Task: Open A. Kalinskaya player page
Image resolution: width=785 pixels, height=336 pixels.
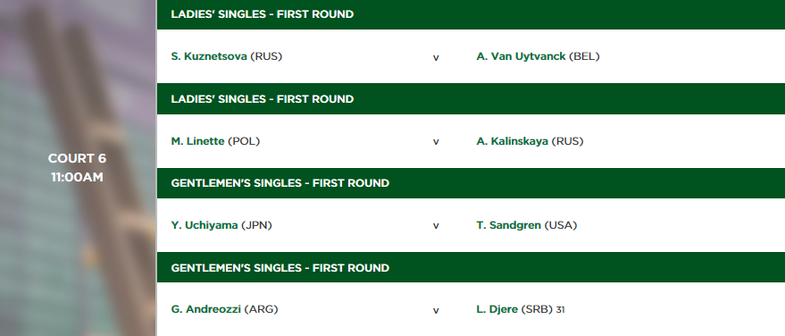Action: coord(512,141)
